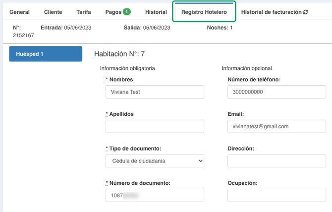Screen dimensions: 332x212
Task: Switch to the Cliente tab
Action: coord(53,12)
